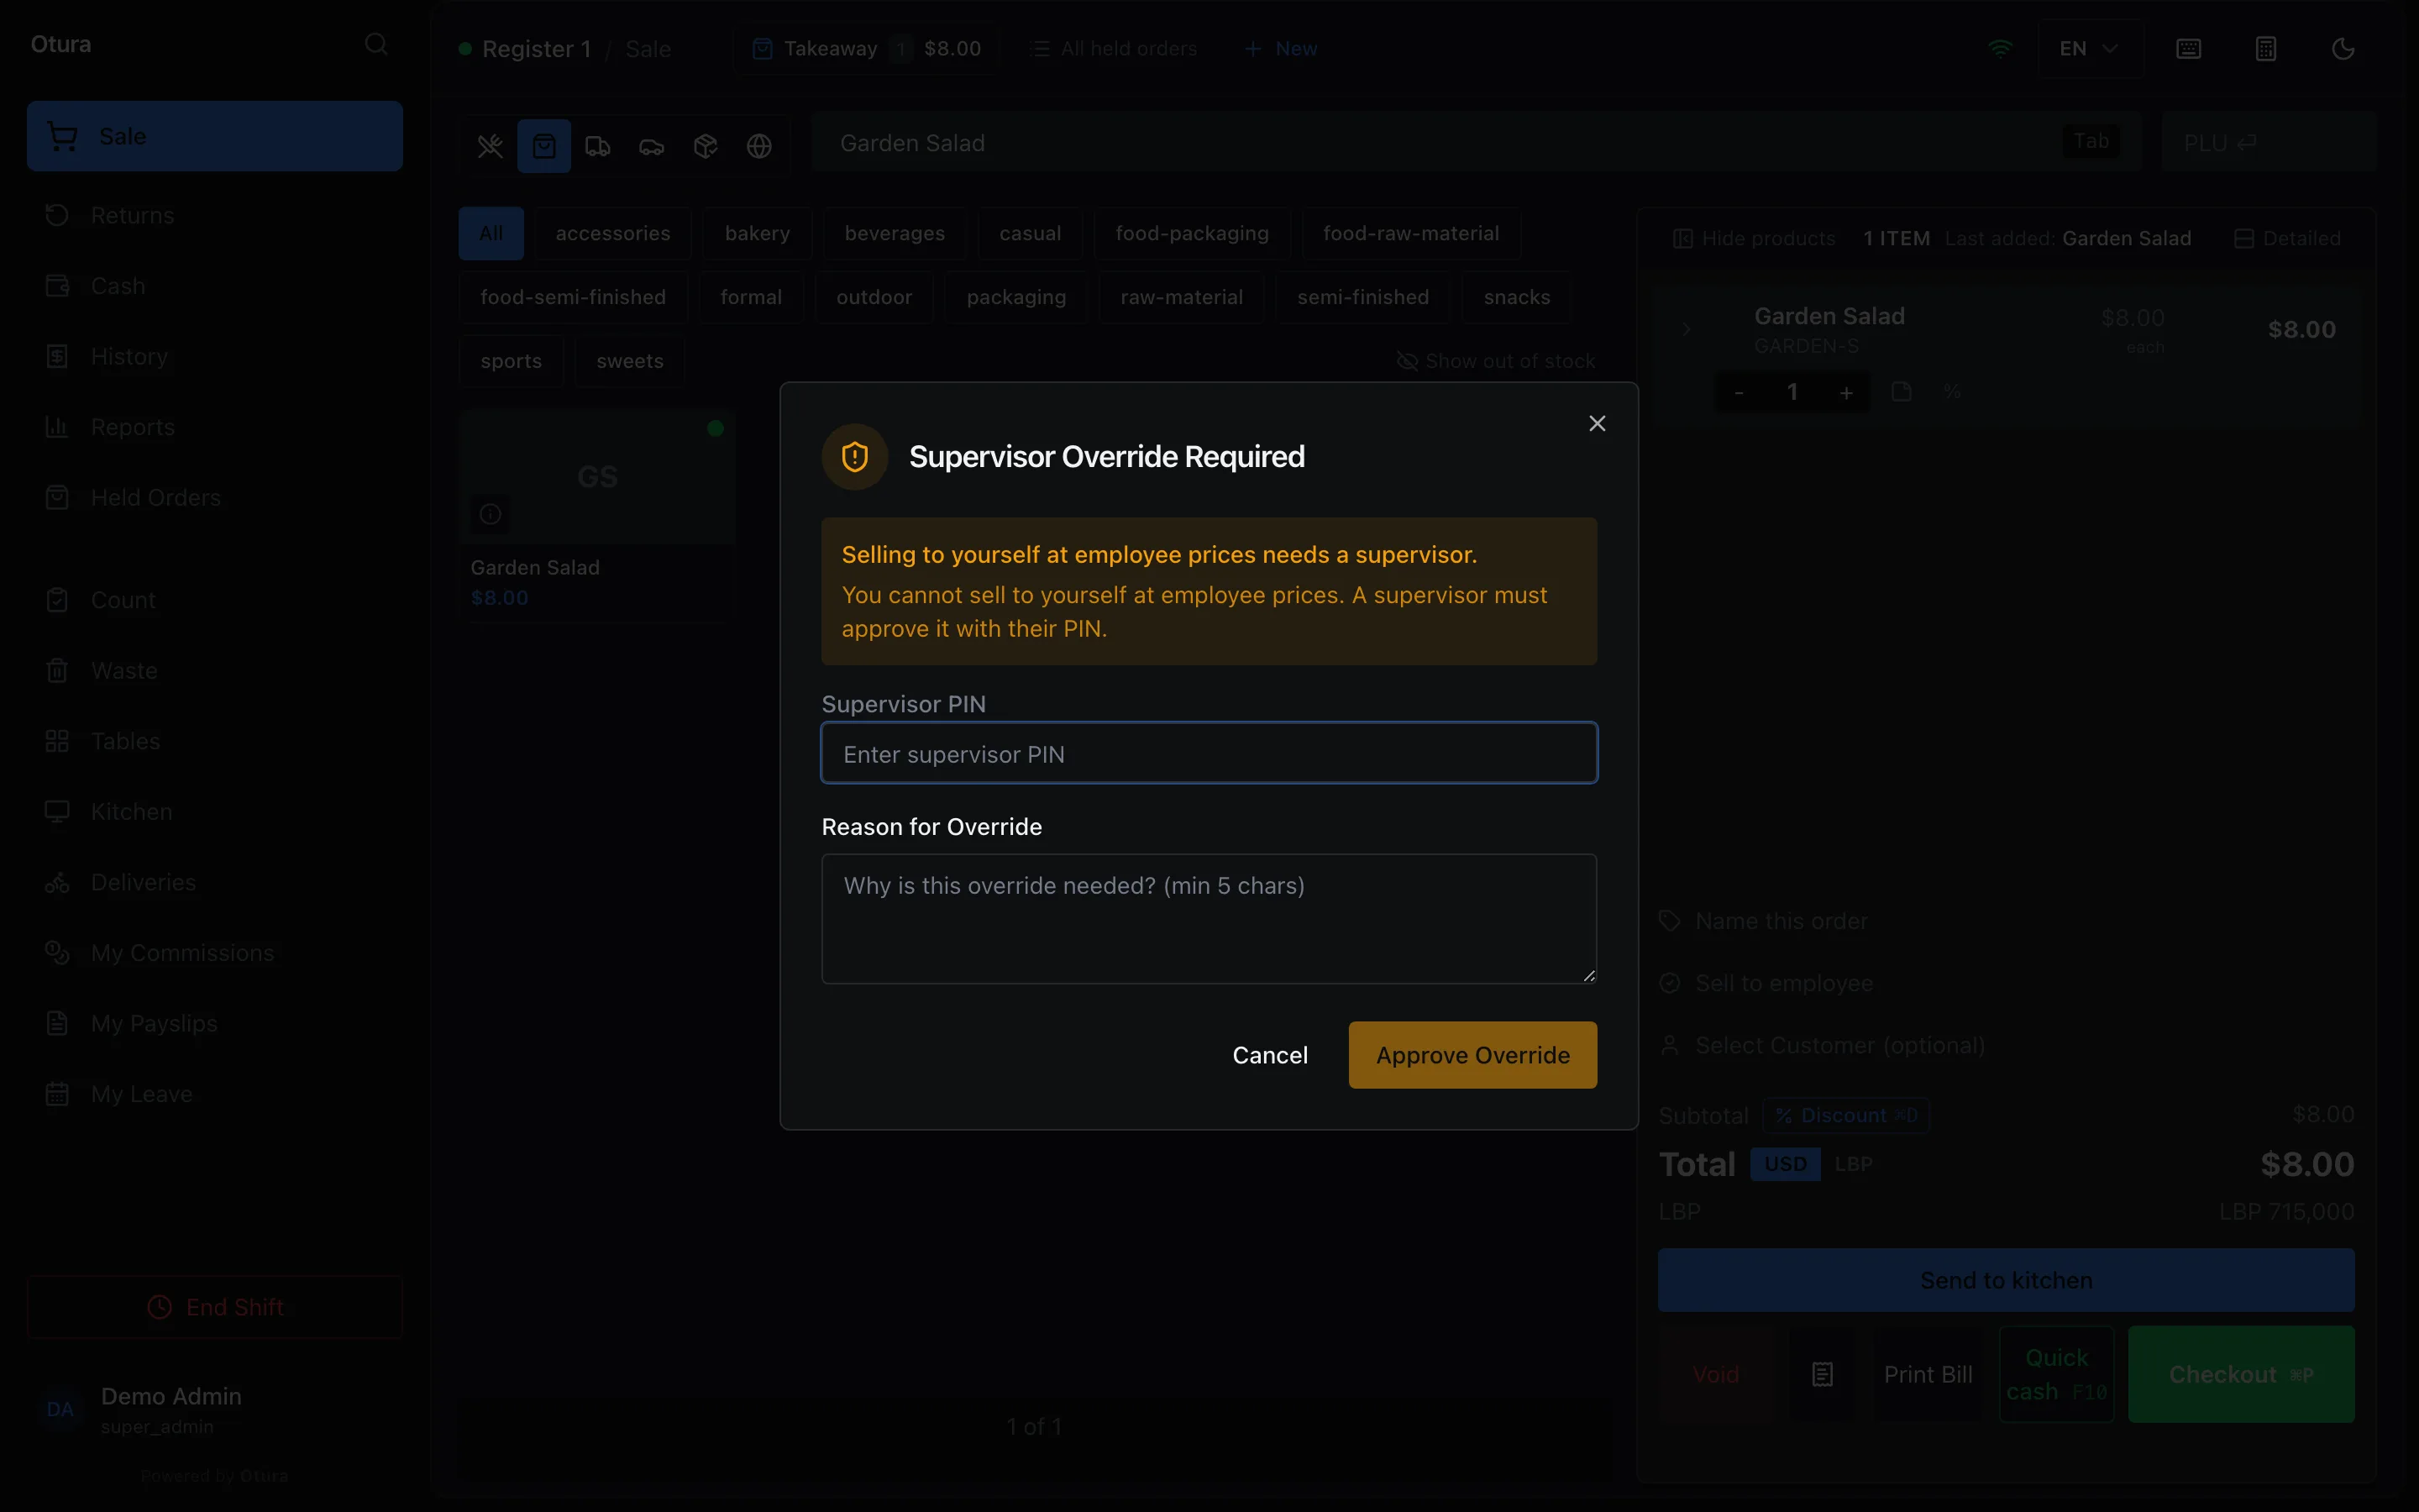This screenshot has width=2419, height=1512.
Task: Select the online globe order type icon
Action: tap(759, 146)
